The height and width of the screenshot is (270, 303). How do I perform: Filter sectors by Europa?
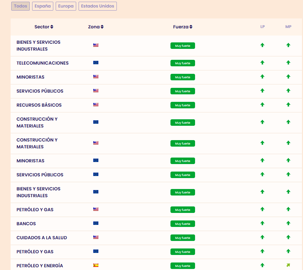pyautogui.click(x=66, y=6)
